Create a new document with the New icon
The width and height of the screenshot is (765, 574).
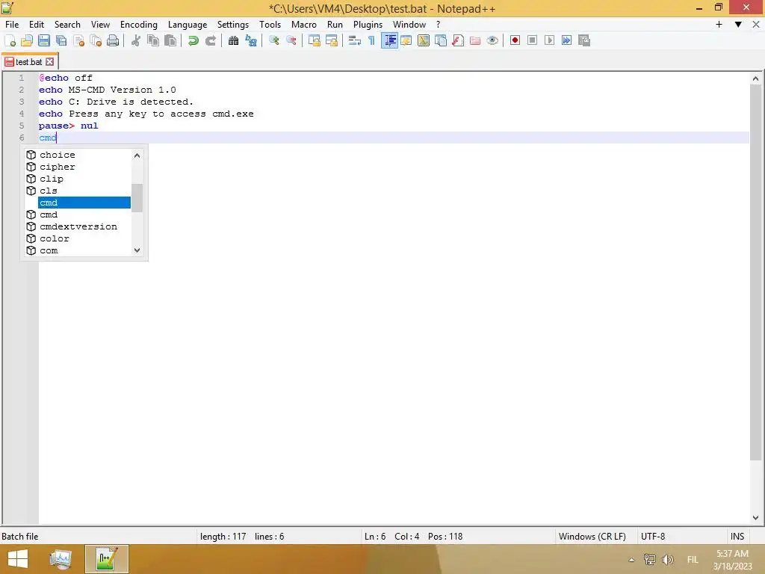pos(10,40)
